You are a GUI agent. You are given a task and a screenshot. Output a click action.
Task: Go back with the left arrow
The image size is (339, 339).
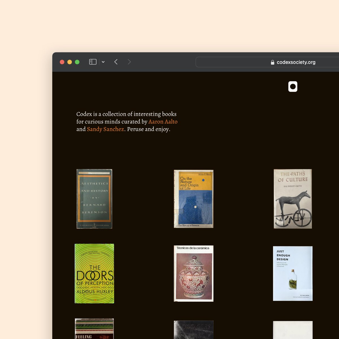[116, 62]
